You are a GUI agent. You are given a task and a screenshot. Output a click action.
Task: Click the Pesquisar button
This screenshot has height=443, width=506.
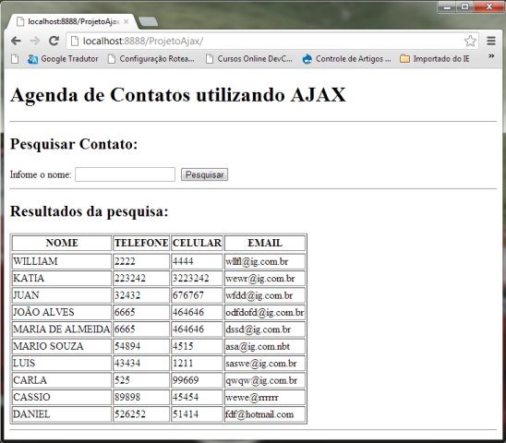205,174
